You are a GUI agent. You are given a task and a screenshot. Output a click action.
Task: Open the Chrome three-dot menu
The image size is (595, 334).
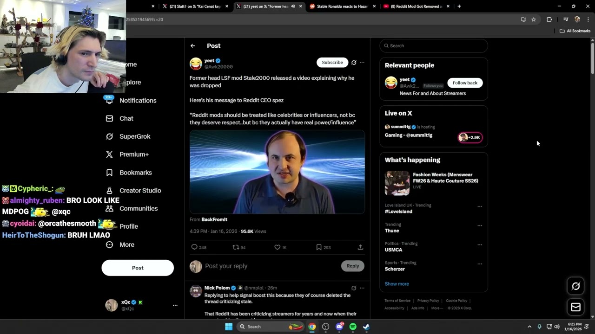pyautogui.click(x=588, y=19)
